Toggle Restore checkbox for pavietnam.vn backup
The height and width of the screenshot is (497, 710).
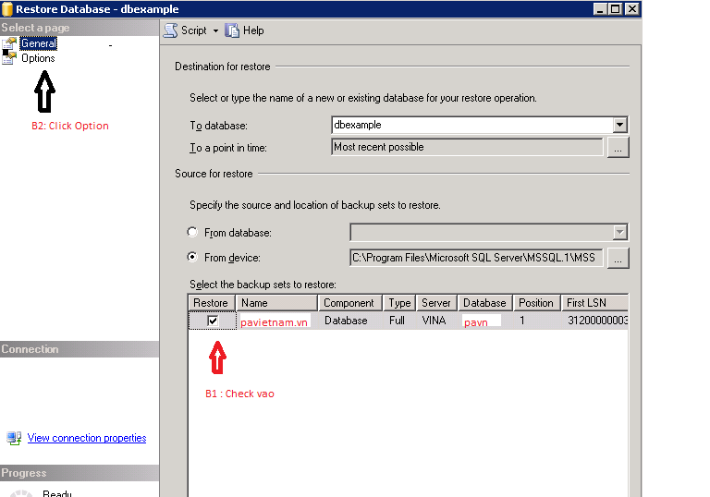[x=213, y=321]
